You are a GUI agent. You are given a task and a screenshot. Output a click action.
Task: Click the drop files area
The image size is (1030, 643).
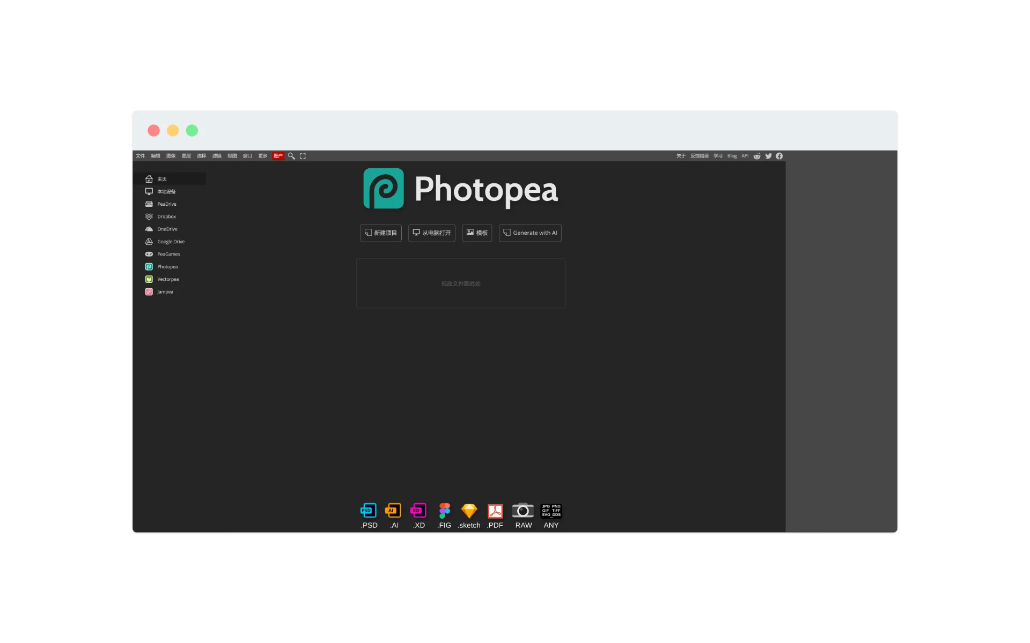(461, 283)
